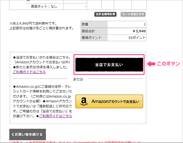
Task: Recalculate total with 合計金額再計算 button
Action: pos(106,14)
